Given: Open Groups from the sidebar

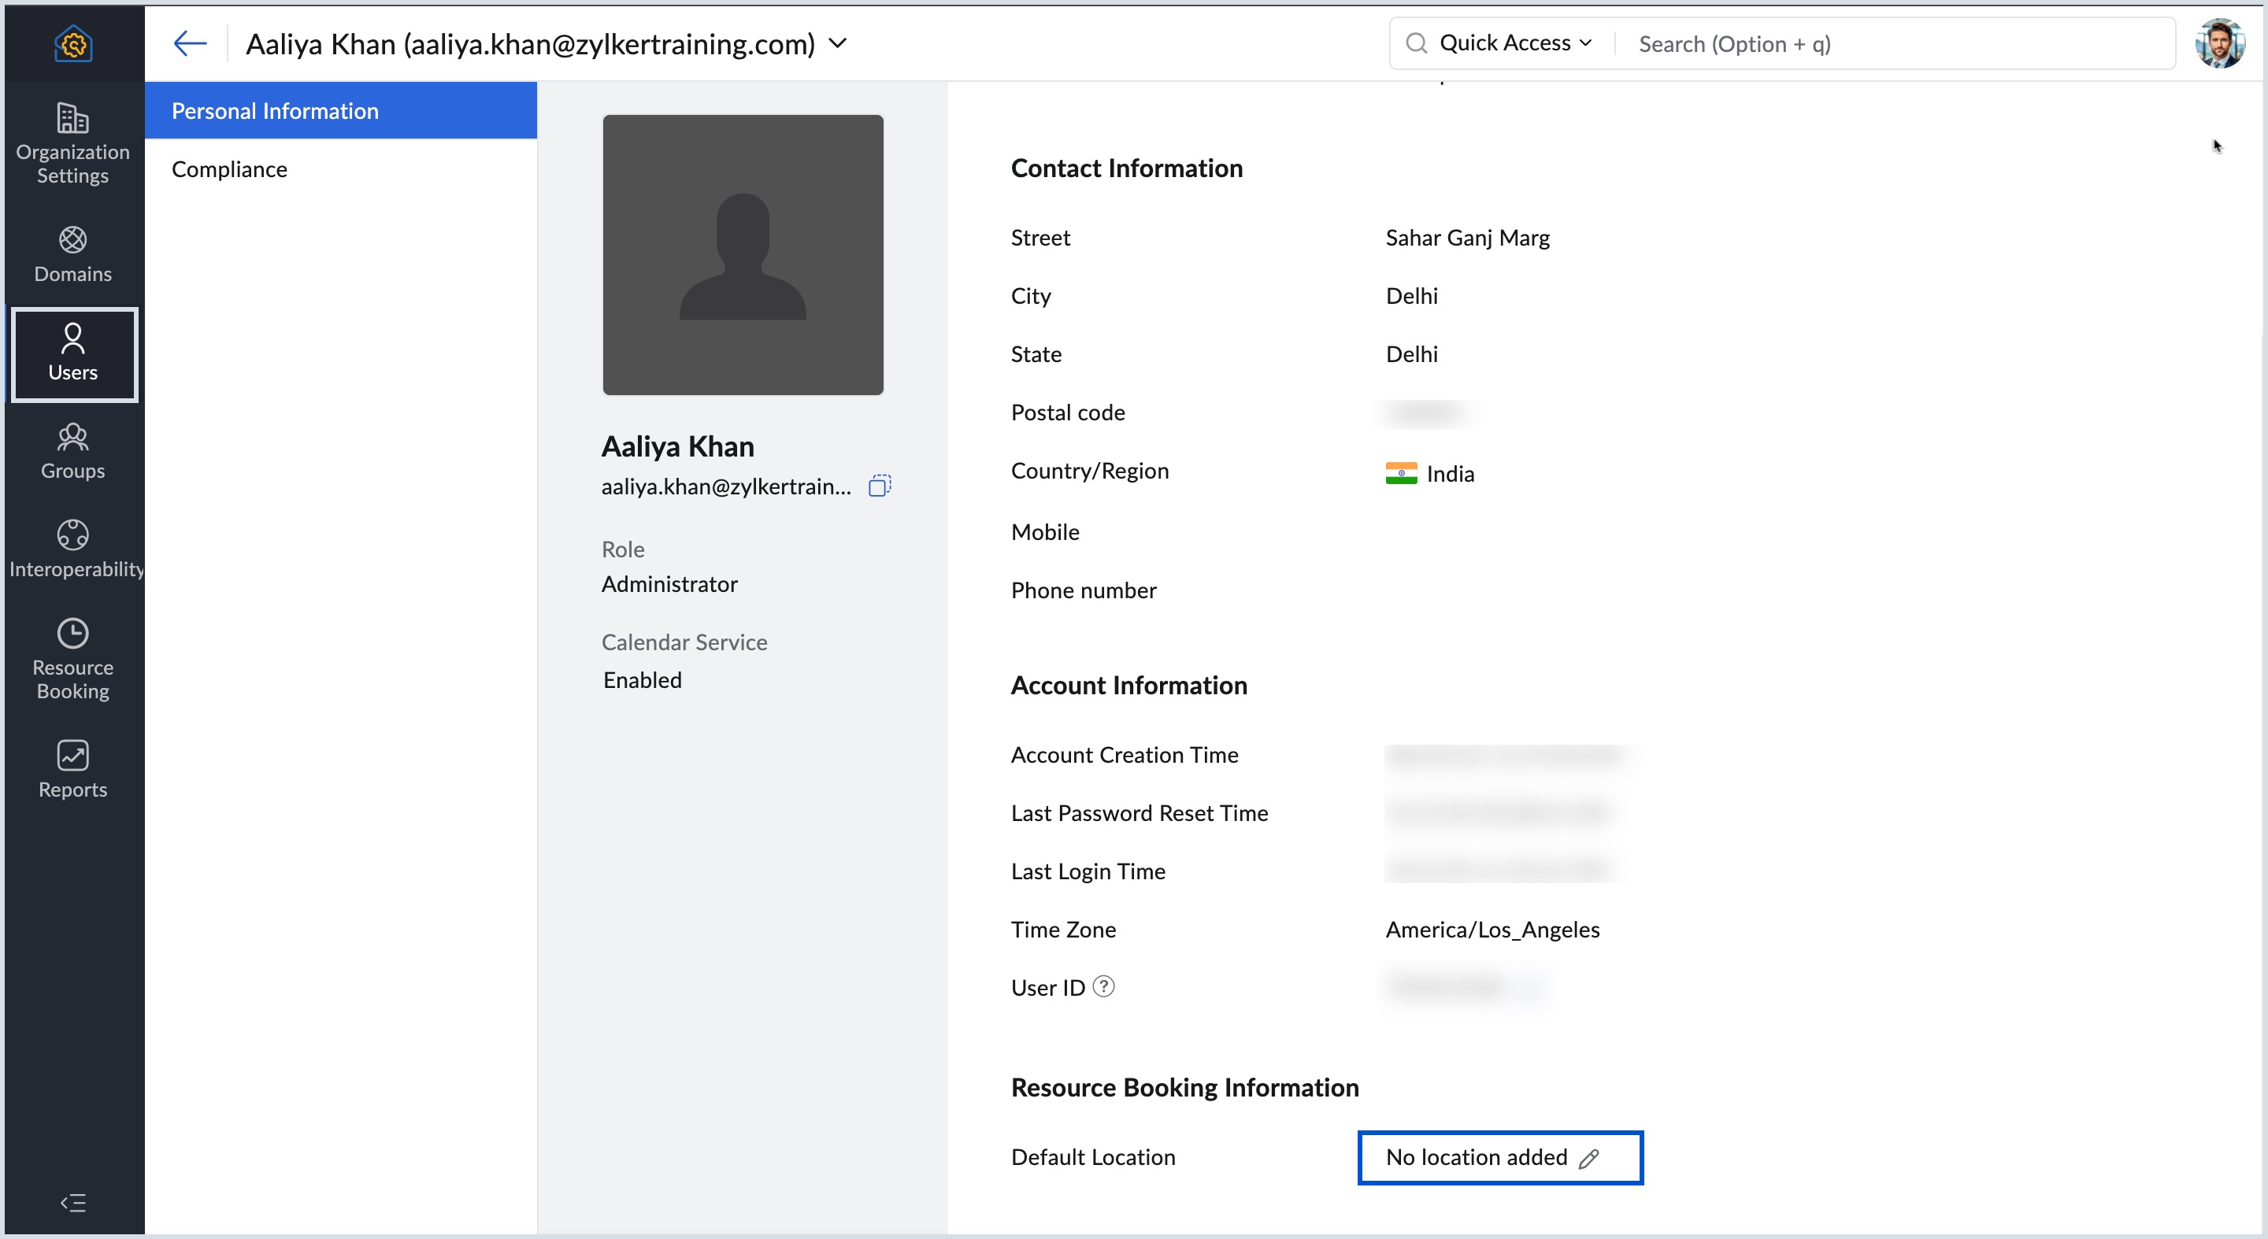Looking at the screenshot, I should (72, 451).
